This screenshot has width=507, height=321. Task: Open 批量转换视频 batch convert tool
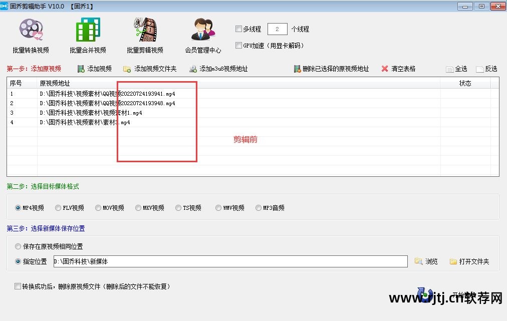click(31, 35)
